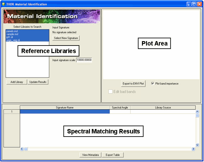Select panels.msl in library list
This screenshot has height=162, width=204.
[27, 31]
